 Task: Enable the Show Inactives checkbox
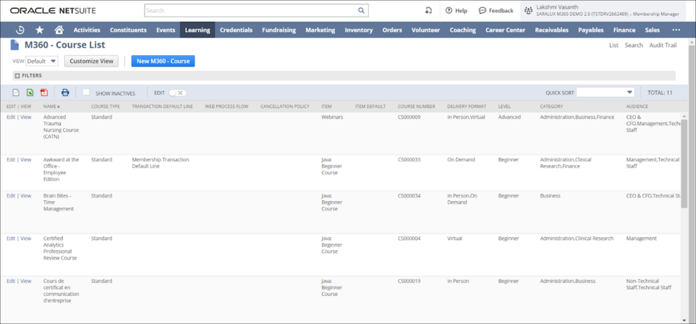click(x=86, y=93)
